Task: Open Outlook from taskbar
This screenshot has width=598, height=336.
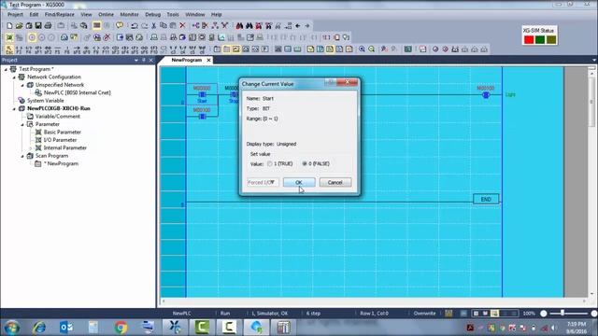Action: [x=66, y=327]
